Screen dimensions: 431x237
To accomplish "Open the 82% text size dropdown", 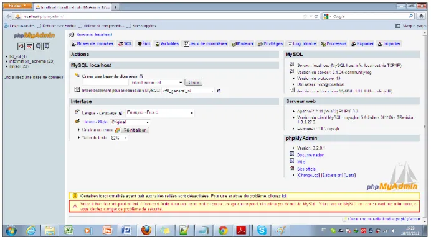I will [119, 138].
